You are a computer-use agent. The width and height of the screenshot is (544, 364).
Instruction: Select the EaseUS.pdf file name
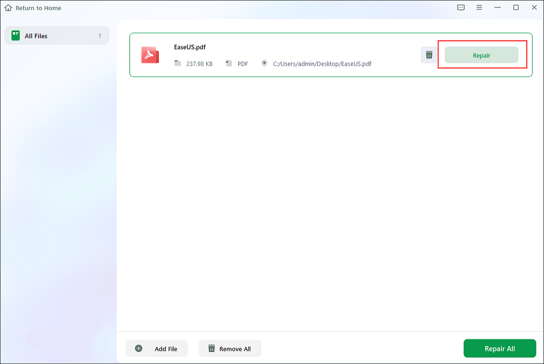click(x=190, y=47)
